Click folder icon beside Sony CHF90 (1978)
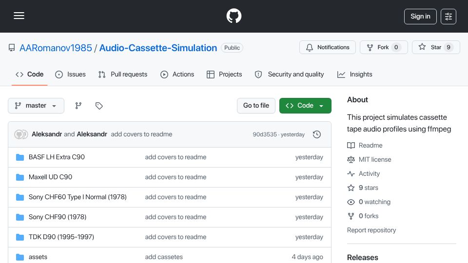The image size is (468, 263). [x=20, y=217]
